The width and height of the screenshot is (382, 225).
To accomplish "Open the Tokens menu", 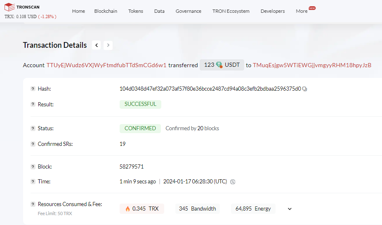I will click(x=136, y=11).
